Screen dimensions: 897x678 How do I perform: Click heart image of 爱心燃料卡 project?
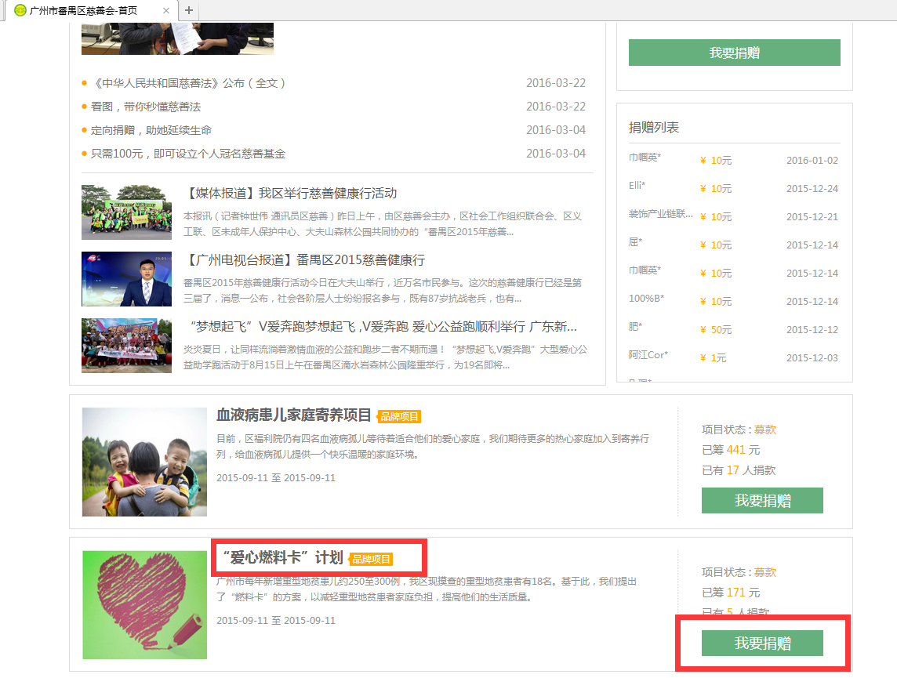(x=144, y=605)
